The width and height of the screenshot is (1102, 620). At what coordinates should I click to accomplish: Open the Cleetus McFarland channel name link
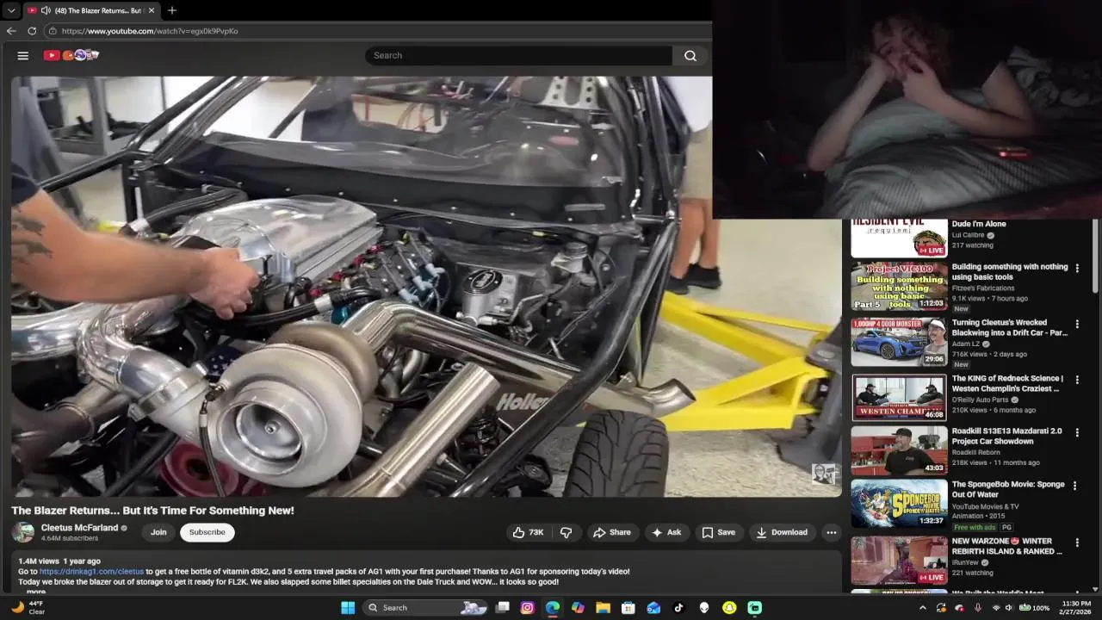pyautogui.click(x=79, y=528)
